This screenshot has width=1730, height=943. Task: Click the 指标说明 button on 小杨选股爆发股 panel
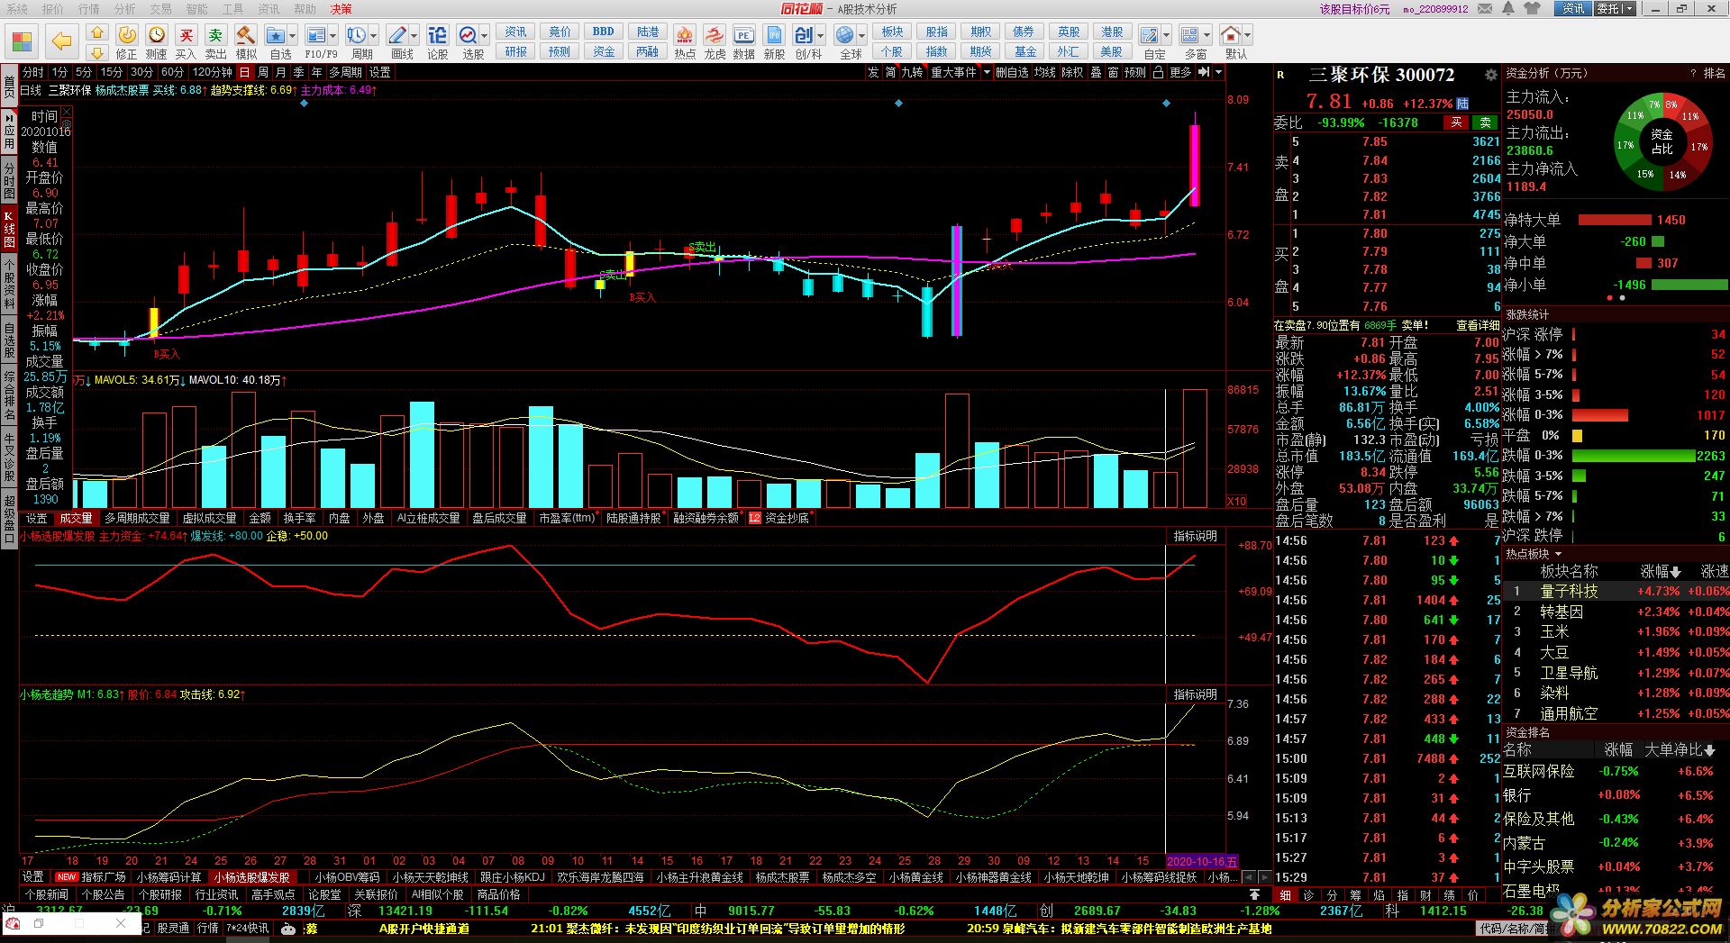(x=1195, y=536)
